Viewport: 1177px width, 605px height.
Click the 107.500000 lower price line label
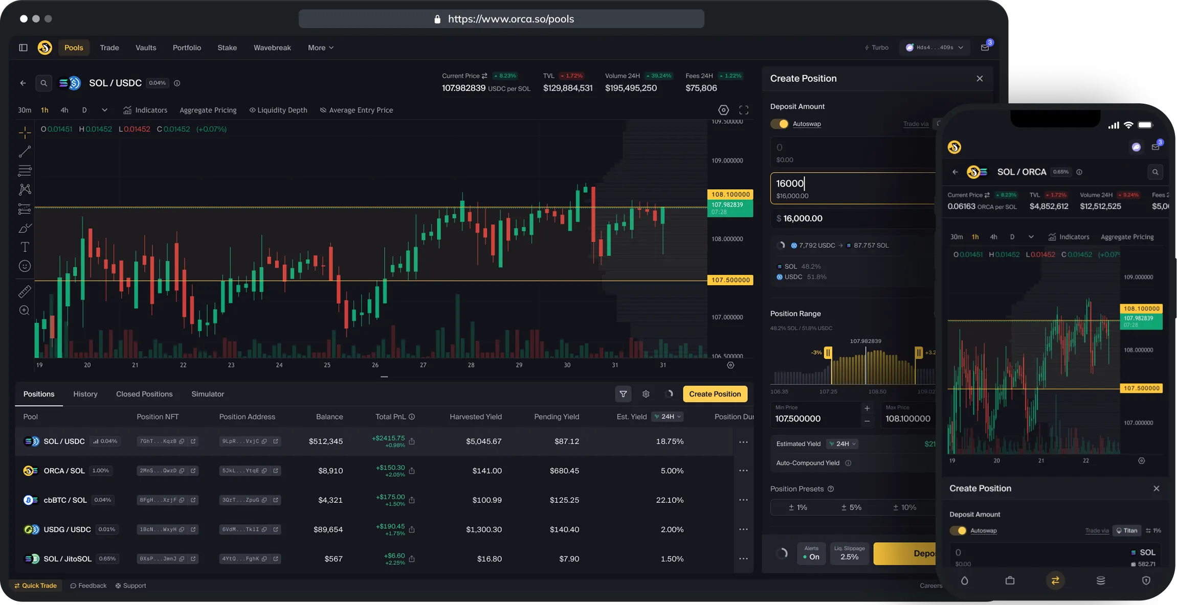(730, 280)
